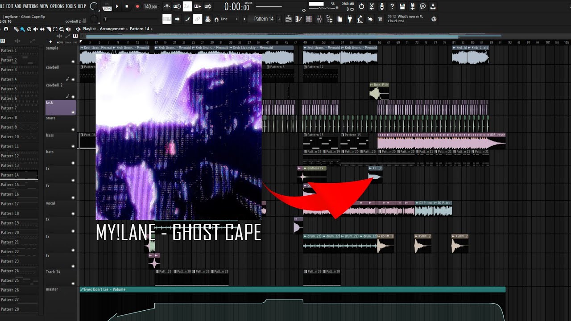
Task: Switch between pattern and song mode
Action: (x=107, y=7)
